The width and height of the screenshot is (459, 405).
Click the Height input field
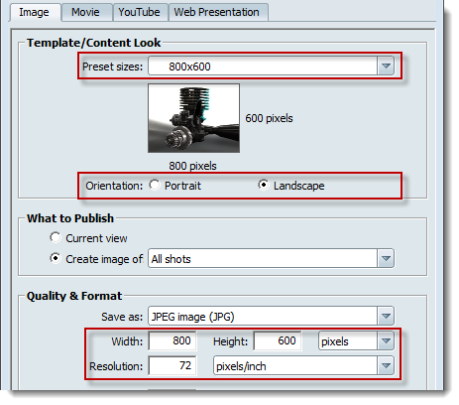pyautogui.click(x=278, y=340)
